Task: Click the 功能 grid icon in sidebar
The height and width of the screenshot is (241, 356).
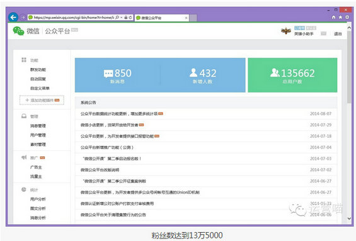Action: [24, 60]
